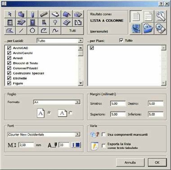This screenshot has height=170, width=171.
Task: Select the Polyline tool icon
Action: click(x=44, y=31)
